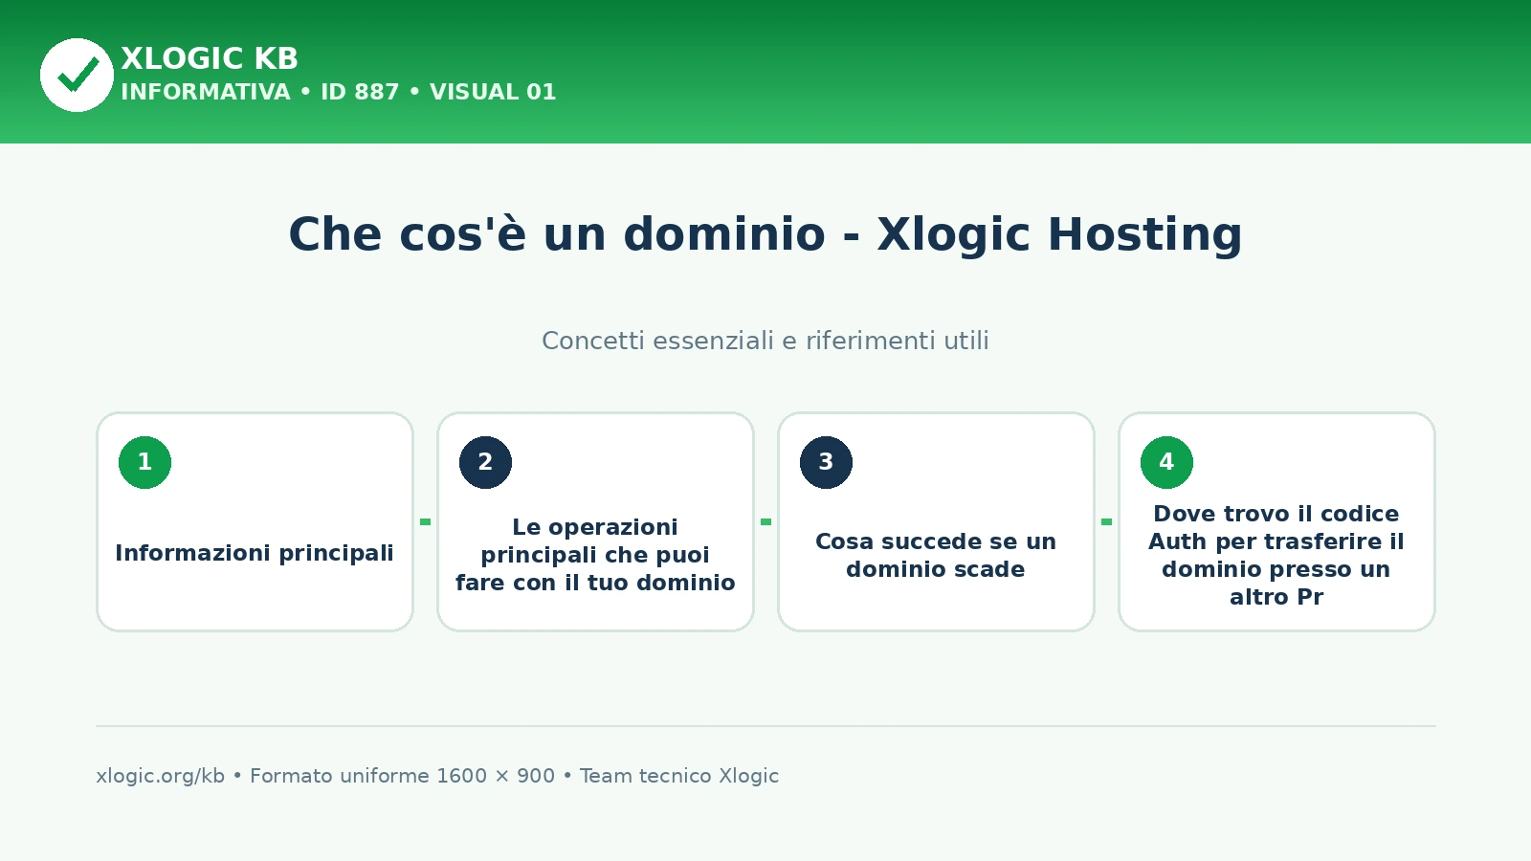
Task: Click the step 2 number badge
Action: pyautogui.click(x=485, y=462)
